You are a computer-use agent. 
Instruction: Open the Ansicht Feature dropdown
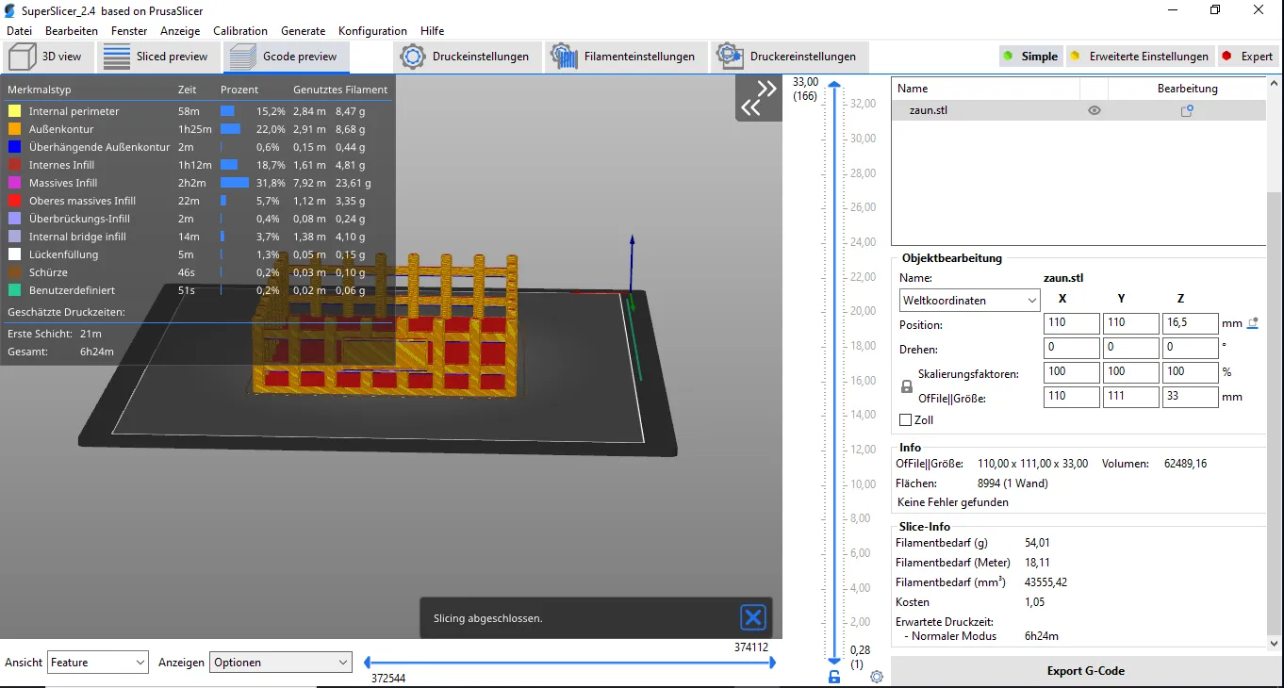(x=98, y=663)
